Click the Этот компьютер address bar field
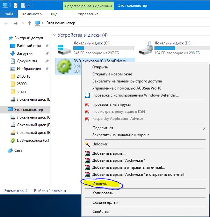The height and width of the screenshot is (217, 210). coord(122,23)
